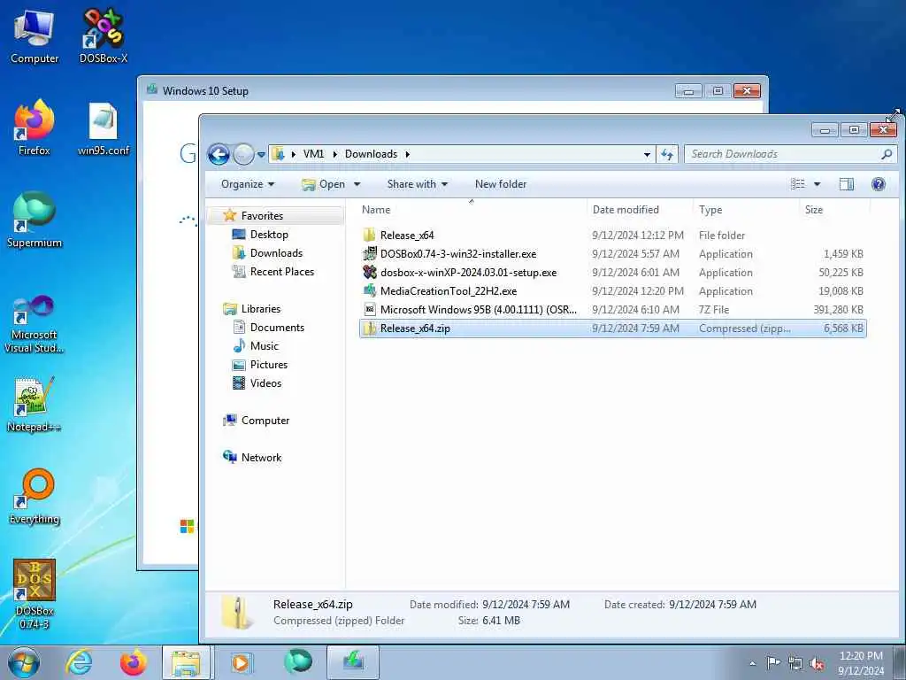Sort by Size column header
This screenshot has height=680, width=906.
(833, 209)
